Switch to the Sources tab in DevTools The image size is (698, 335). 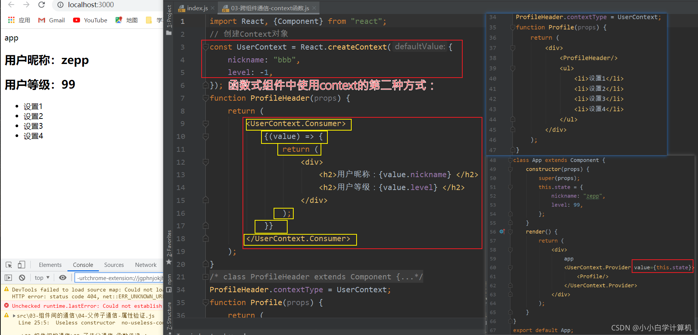point(114,265)
